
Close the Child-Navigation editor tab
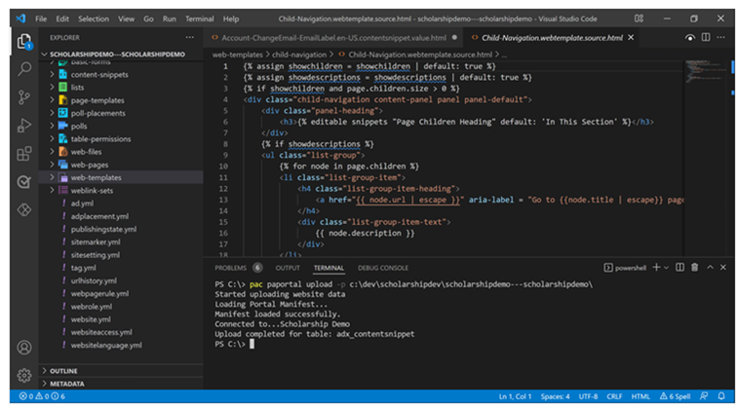click(631, 38)
